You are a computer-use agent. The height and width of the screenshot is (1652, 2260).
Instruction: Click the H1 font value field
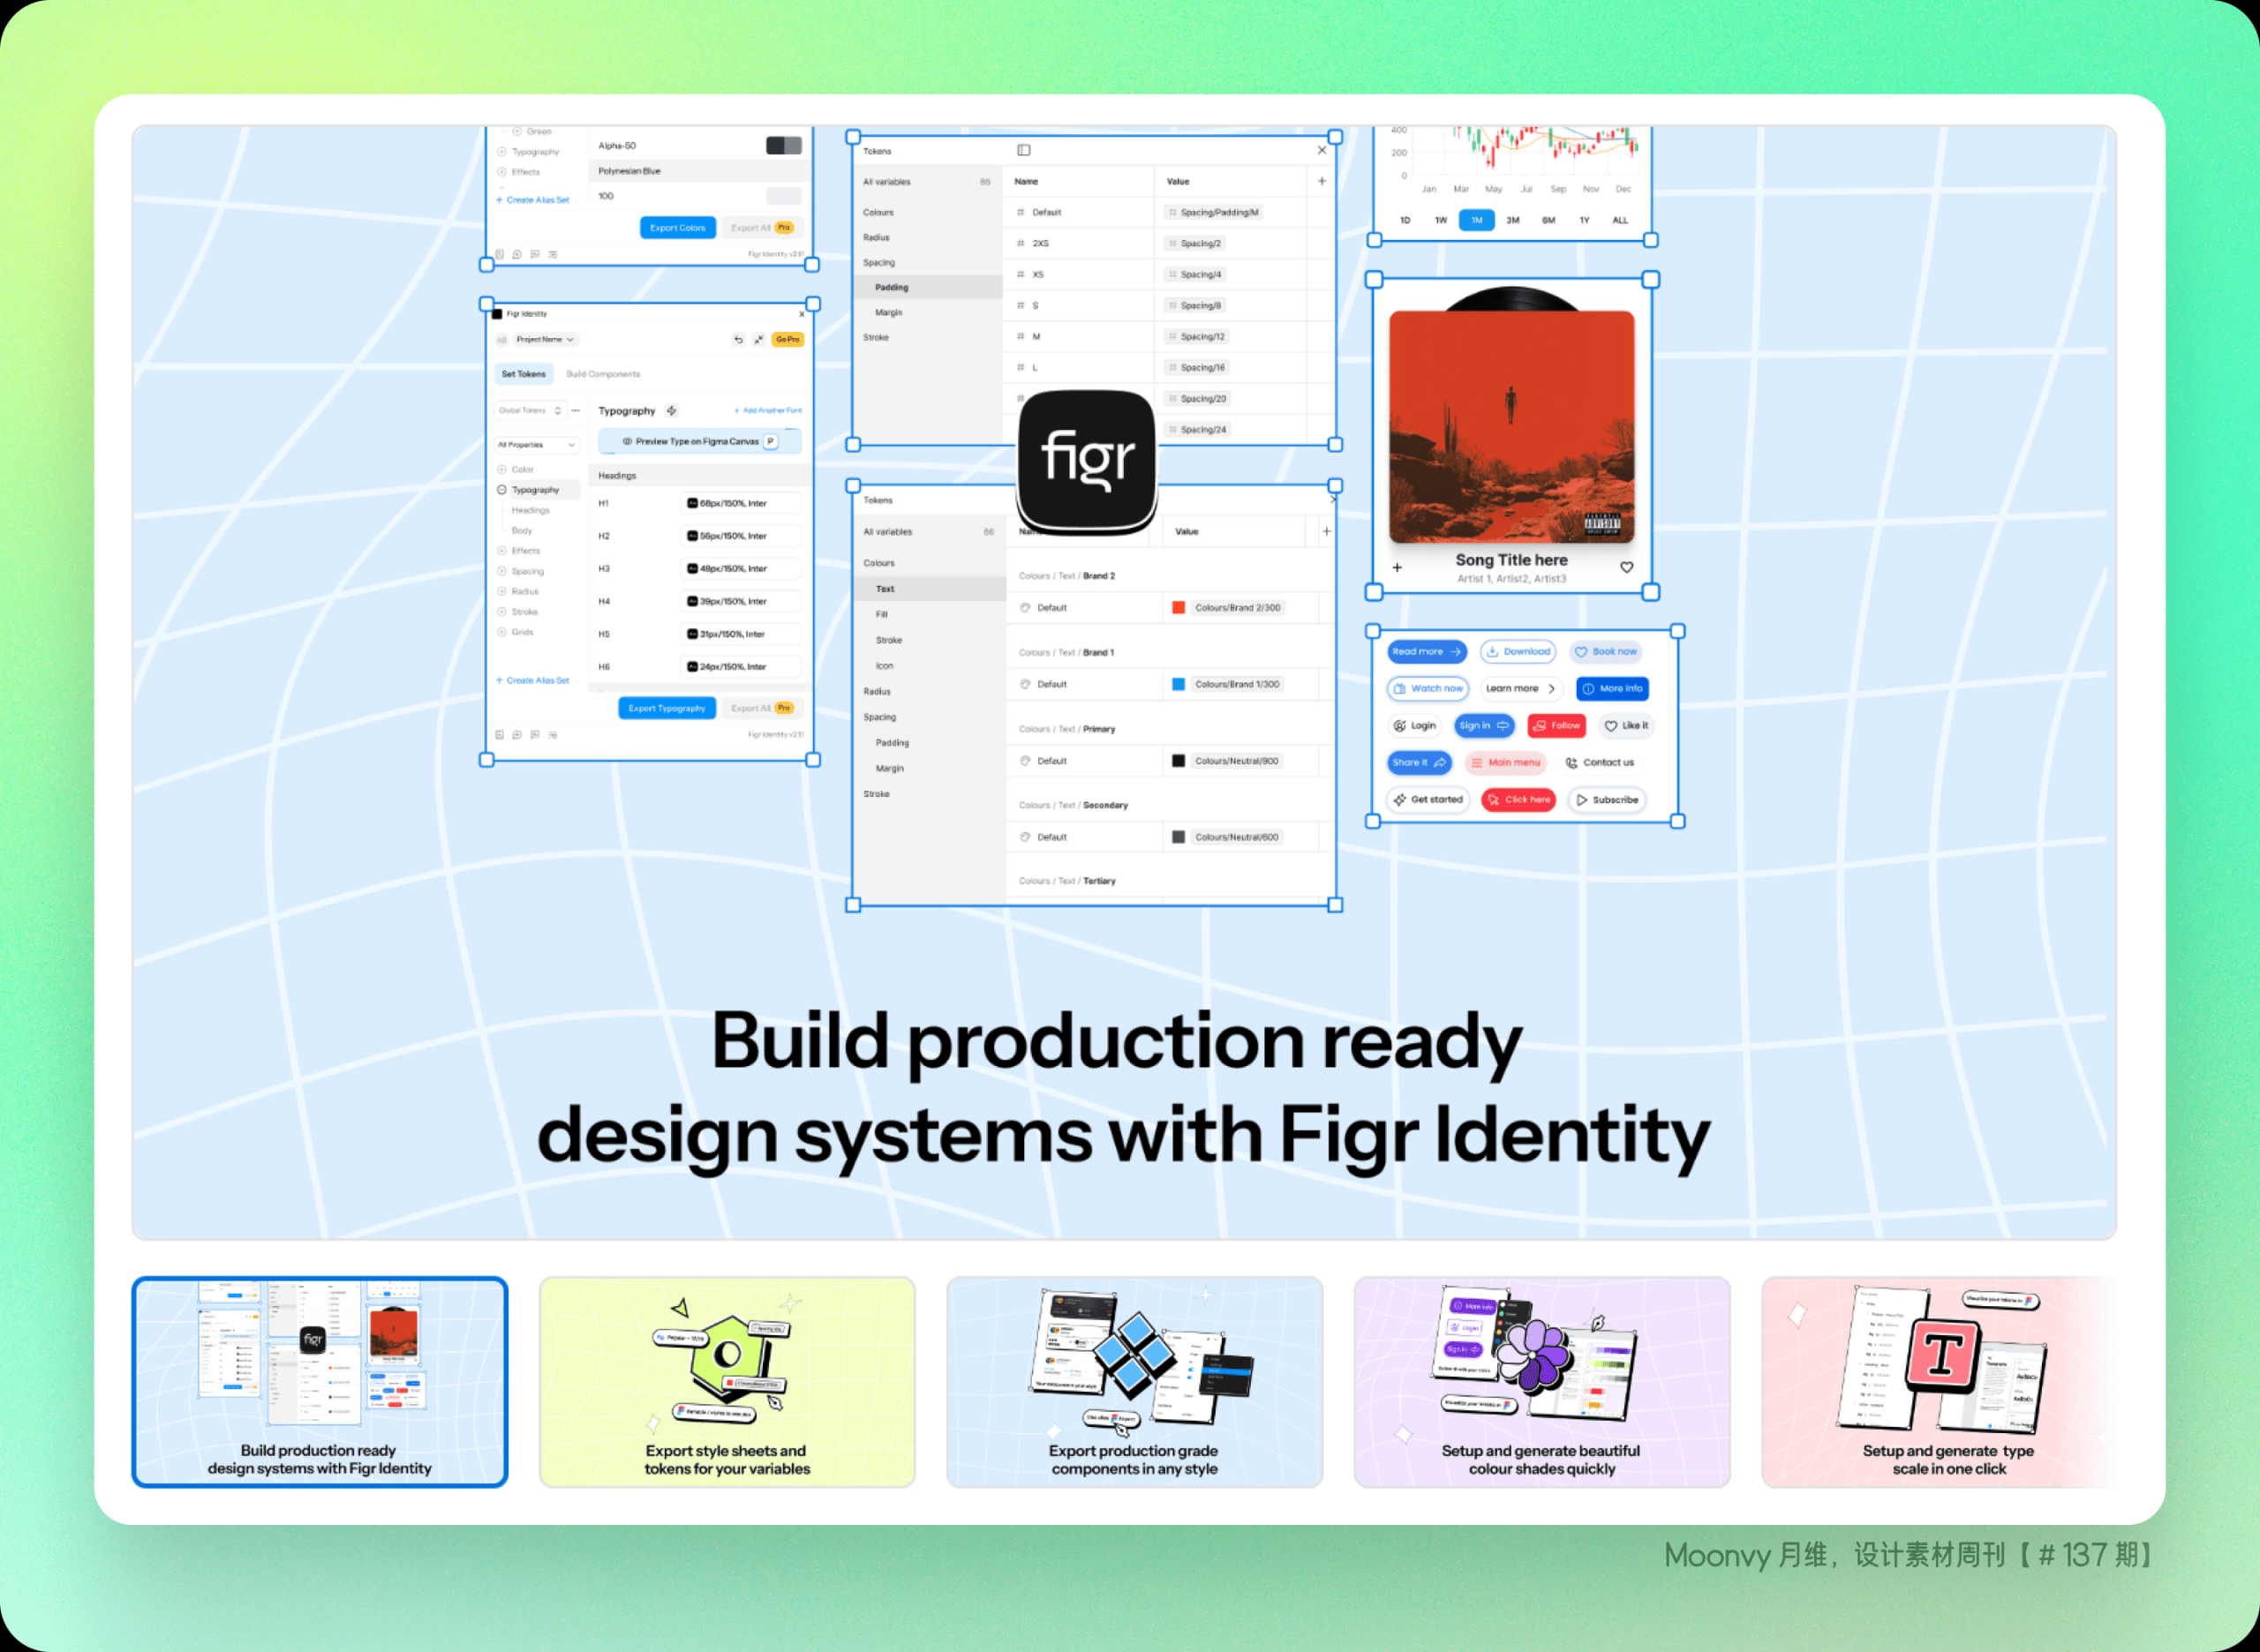[x=742, y=504]
